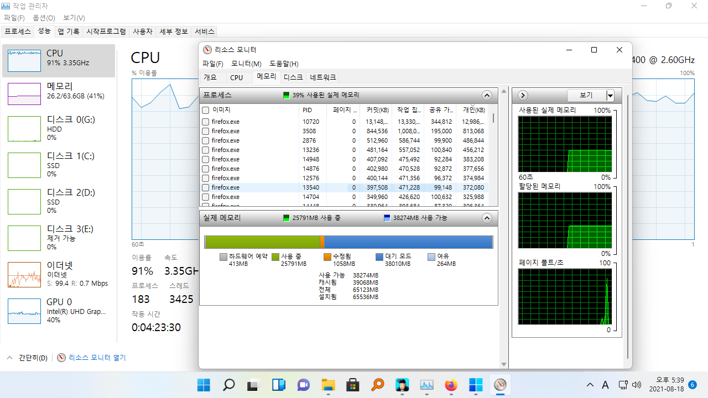Select GPU 0 in the performance sidebar

59,310
